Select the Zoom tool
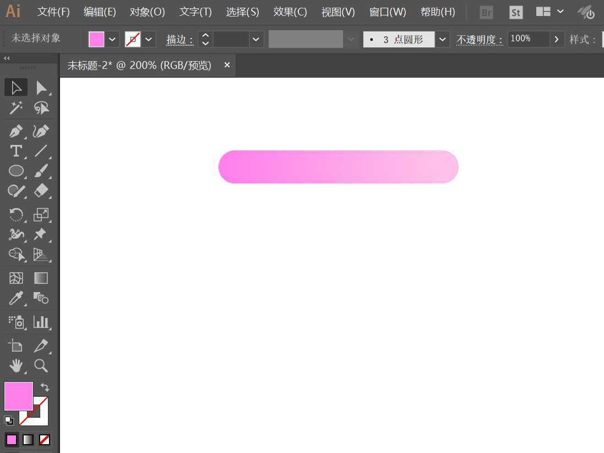 pyautogui.click(x=41, y=365)
